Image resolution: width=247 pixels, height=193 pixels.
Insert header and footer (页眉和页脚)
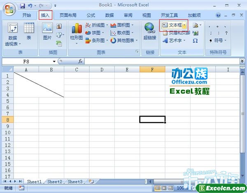176,33
